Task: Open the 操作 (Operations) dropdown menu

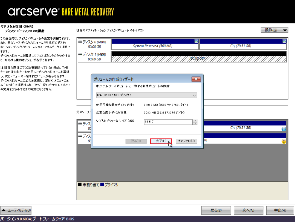Action: click(274, 30)
